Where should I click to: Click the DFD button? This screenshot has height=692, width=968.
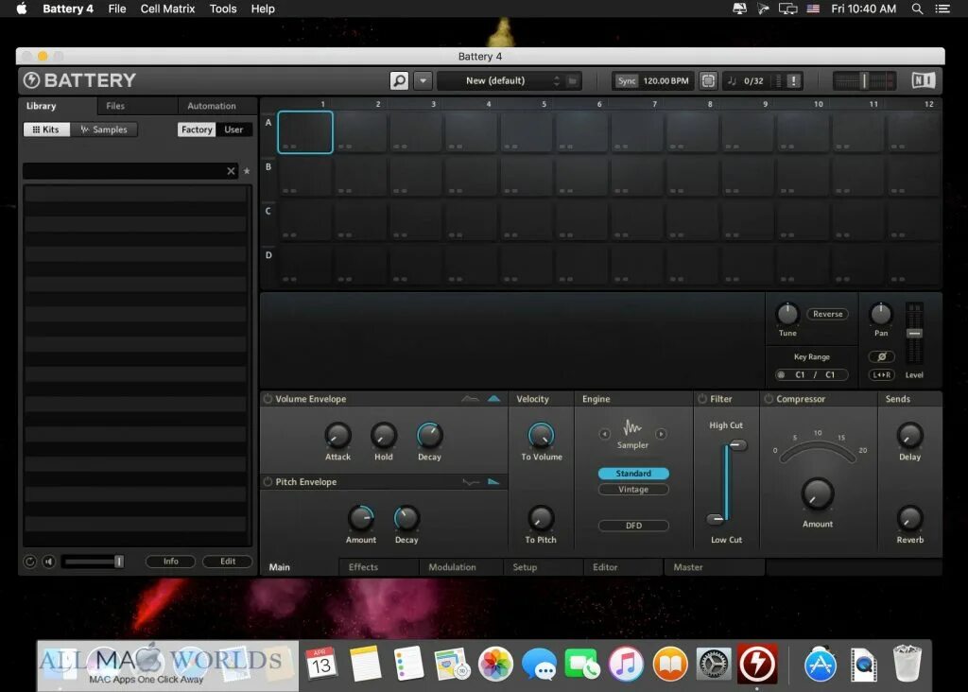pos(633,526)
